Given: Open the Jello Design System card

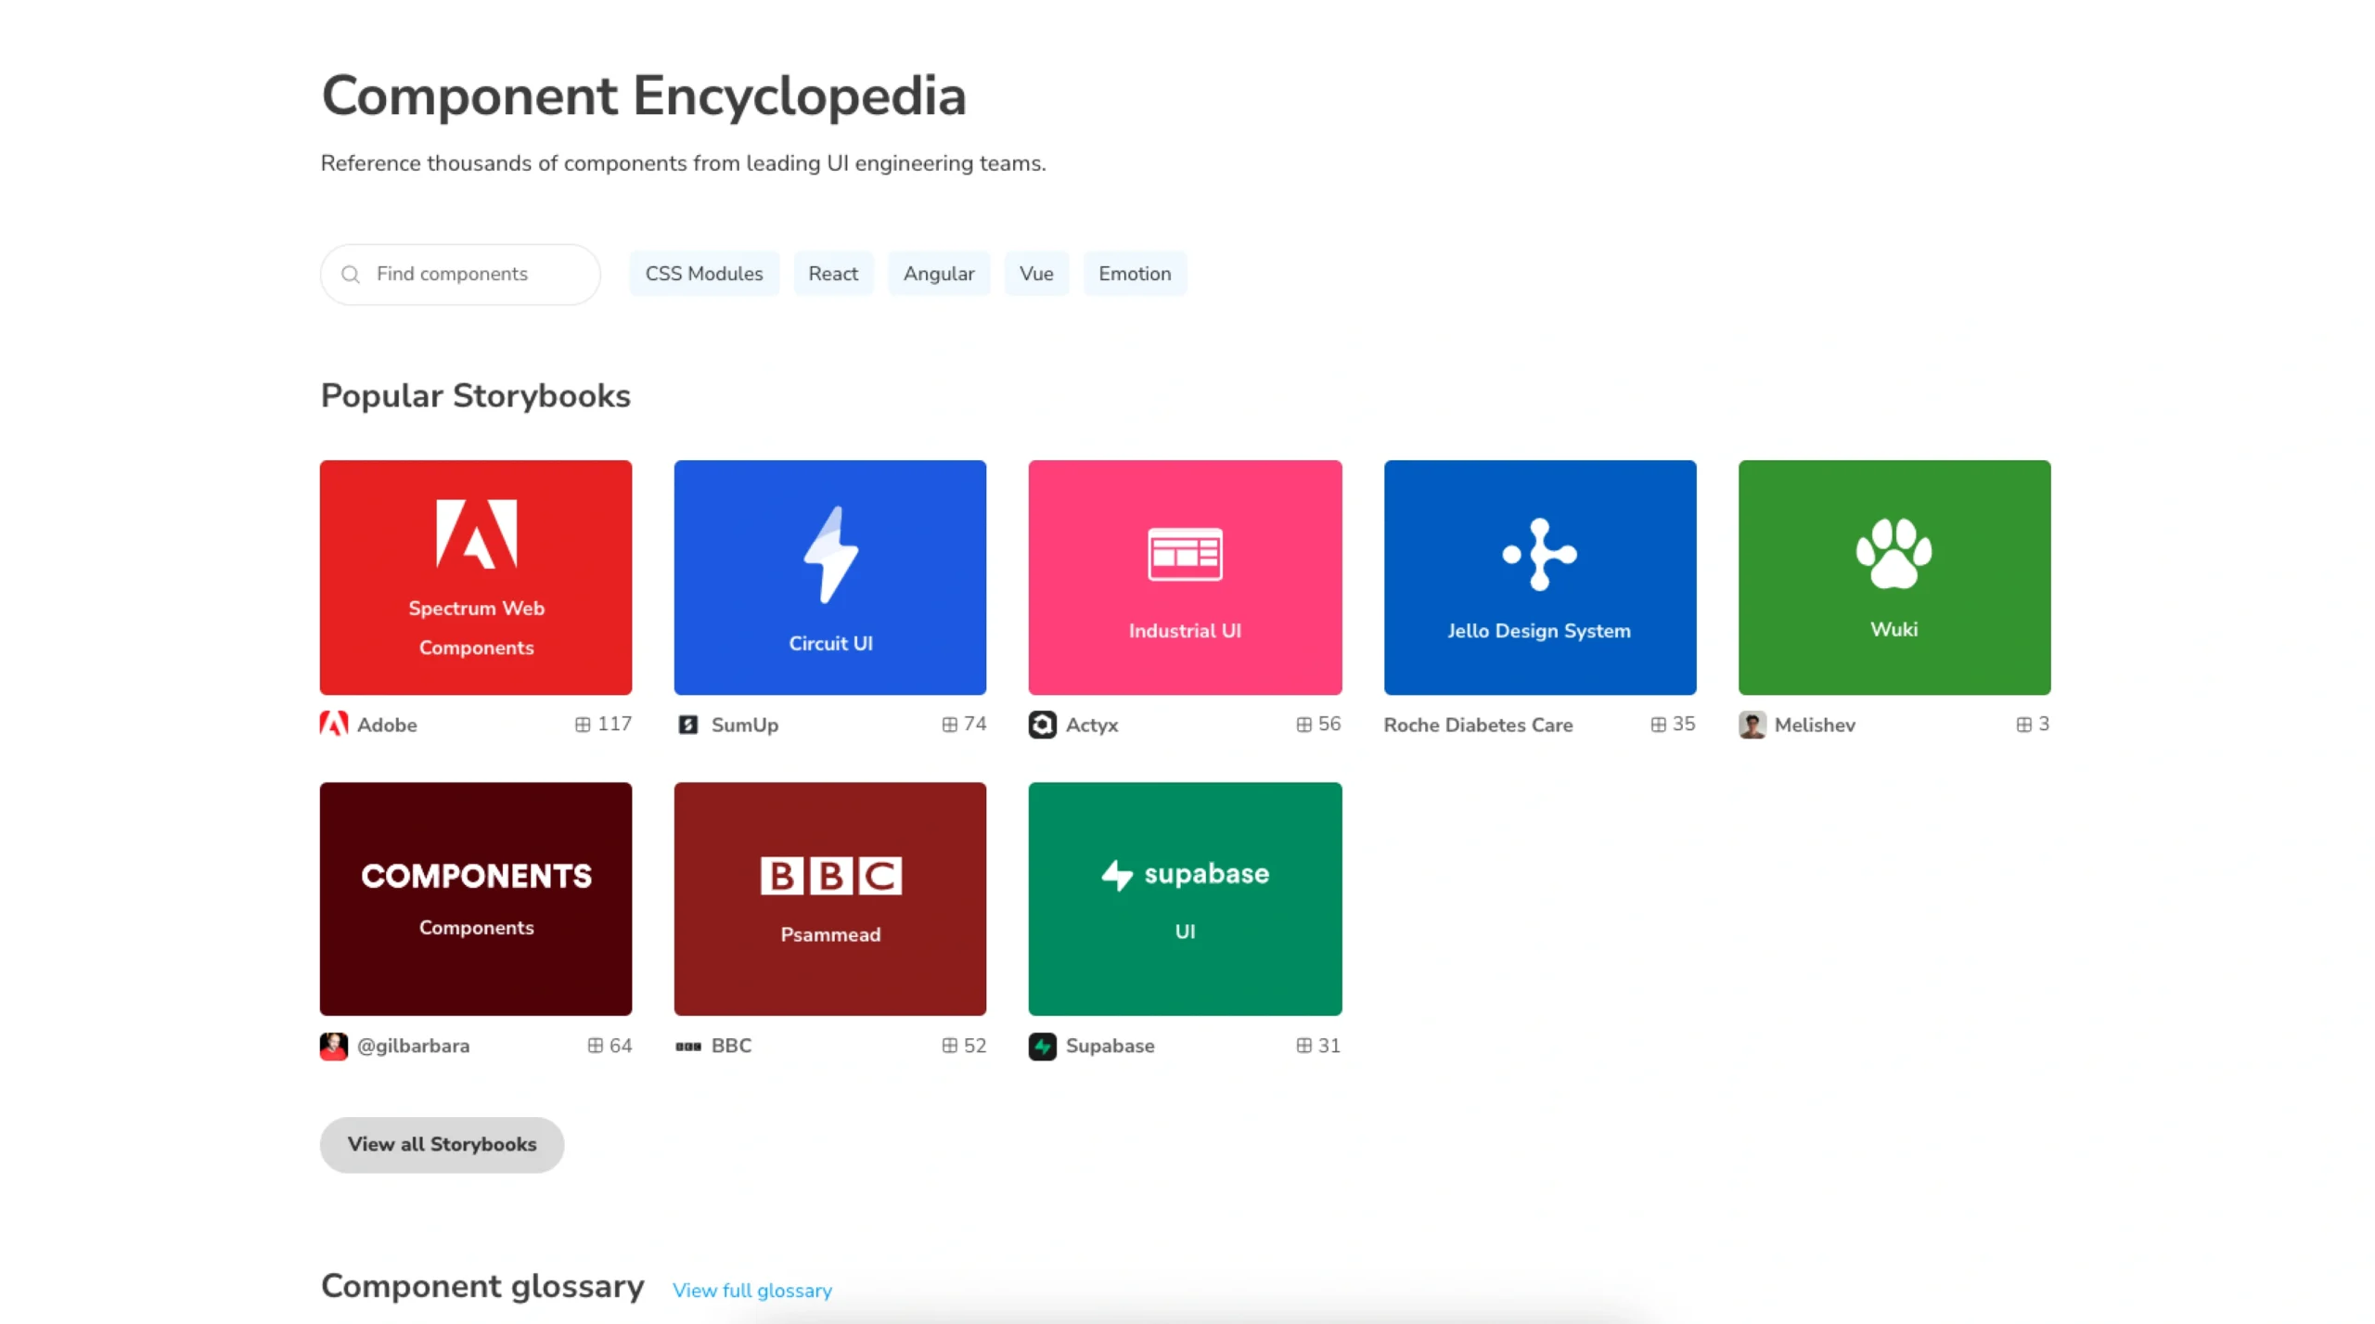Looking at the screenshot, I should point(1539,577).
